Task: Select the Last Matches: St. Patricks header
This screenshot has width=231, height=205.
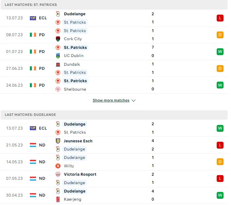Action: point(114,5)
